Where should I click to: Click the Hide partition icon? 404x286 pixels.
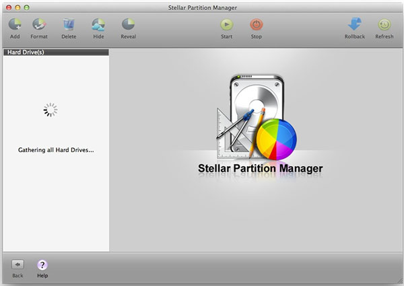pos(98,24)
